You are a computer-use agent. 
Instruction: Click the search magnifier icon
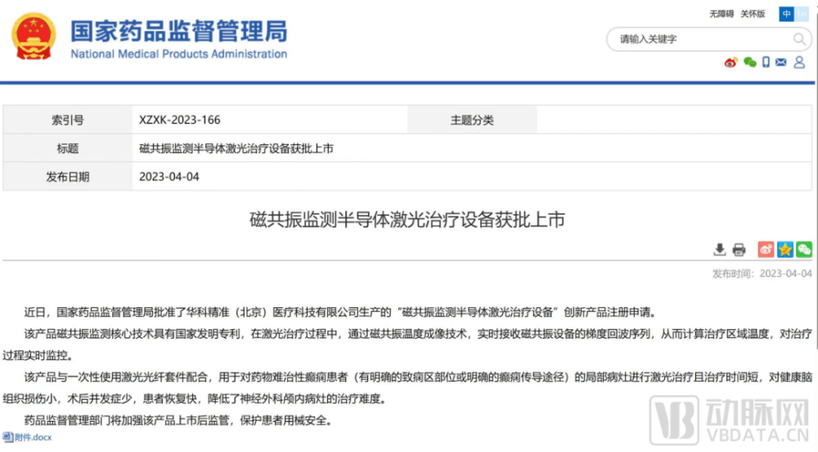(x=799, y=38)
